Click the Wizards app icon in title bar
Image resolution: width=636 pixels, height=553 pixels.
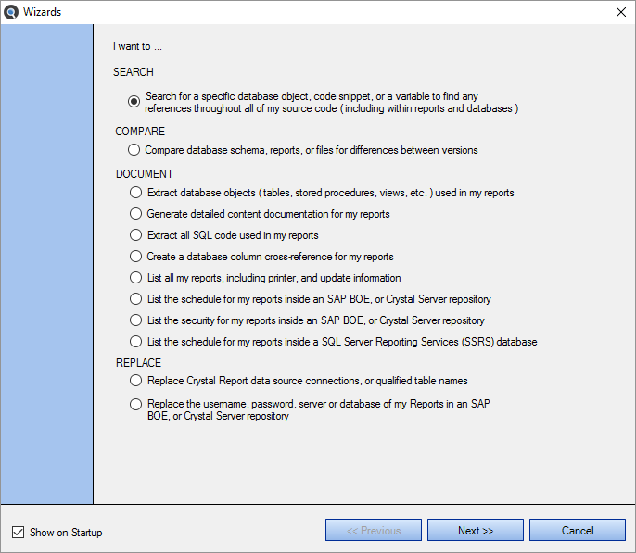11,12
